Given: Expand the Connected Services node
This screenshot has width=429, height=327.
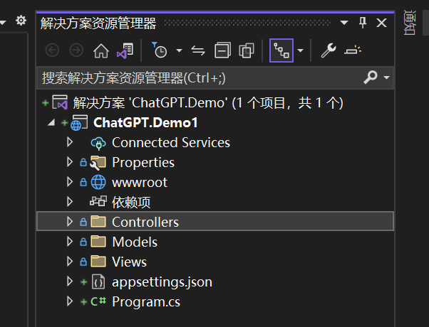Looking at the screenshot, I should [x=70, y=142].
